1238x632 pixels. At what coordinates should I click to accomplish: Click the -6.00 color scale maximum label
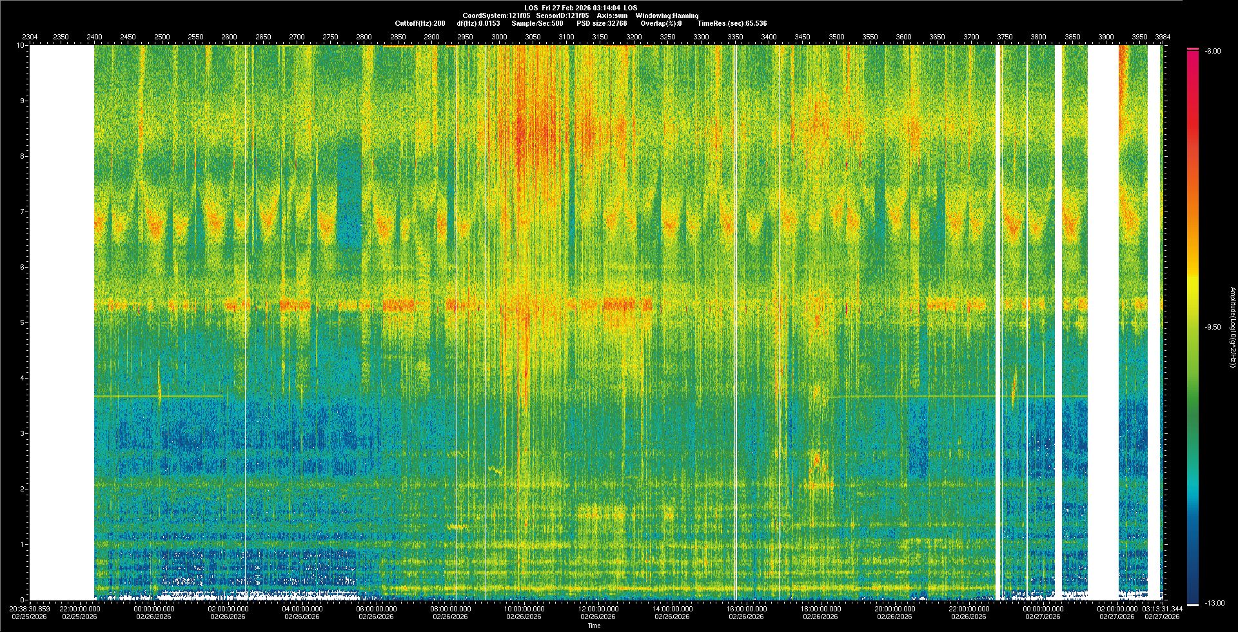pos(1212,51)
